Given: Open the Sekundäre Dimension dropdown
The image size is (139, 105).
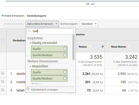Looking at the screenshot, I should pos(42,24).
